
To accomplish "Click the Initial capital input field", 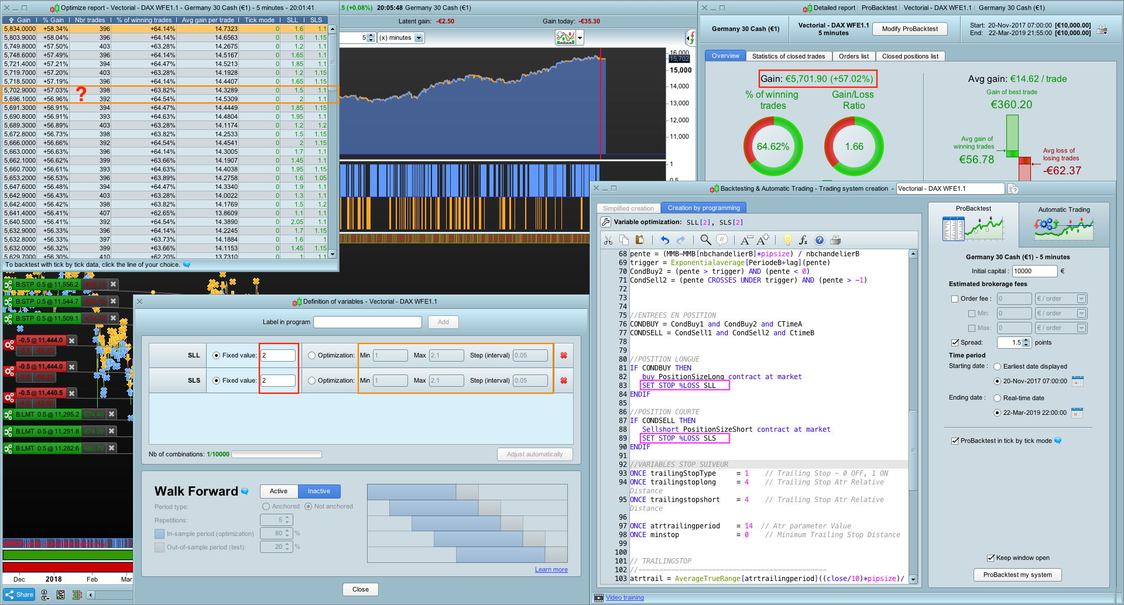I will tap(1034, 271).
